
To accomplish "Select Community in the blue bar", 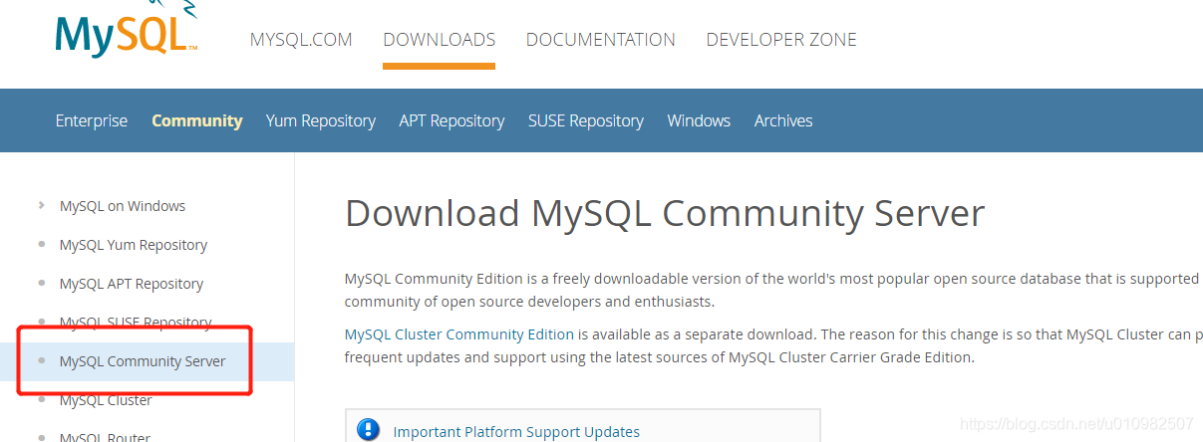I will [197, 120].
